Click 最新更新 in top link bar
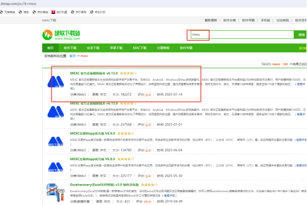Image resolution: width=307 pixels, height=205 pixels. coord(211,20)
